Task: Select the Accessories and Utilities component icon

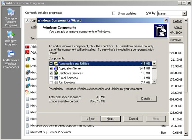Action: tap(56, 64)
